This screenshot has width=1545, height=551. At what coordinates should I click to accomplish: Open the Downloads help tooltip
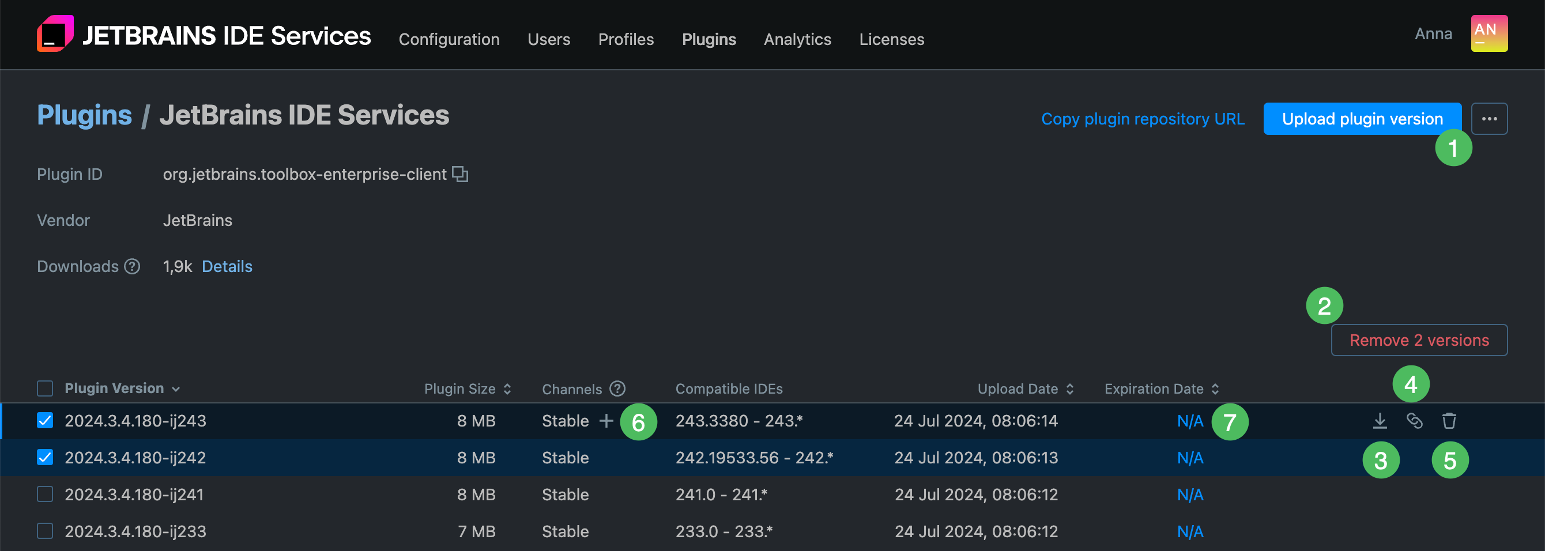132,266
